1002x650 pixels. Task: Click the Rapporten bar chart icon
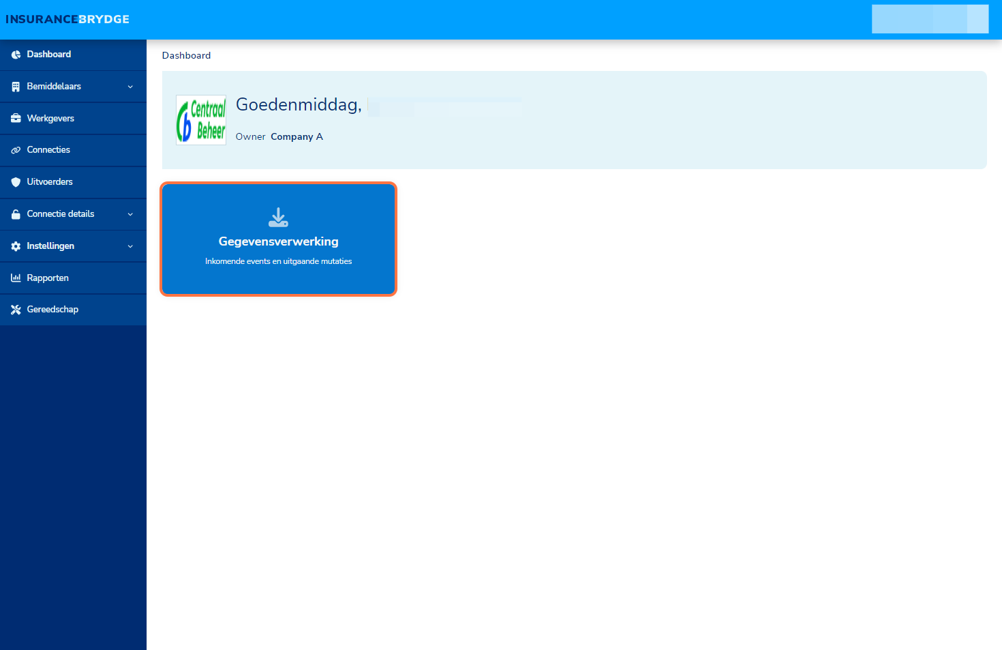point(16,278)
